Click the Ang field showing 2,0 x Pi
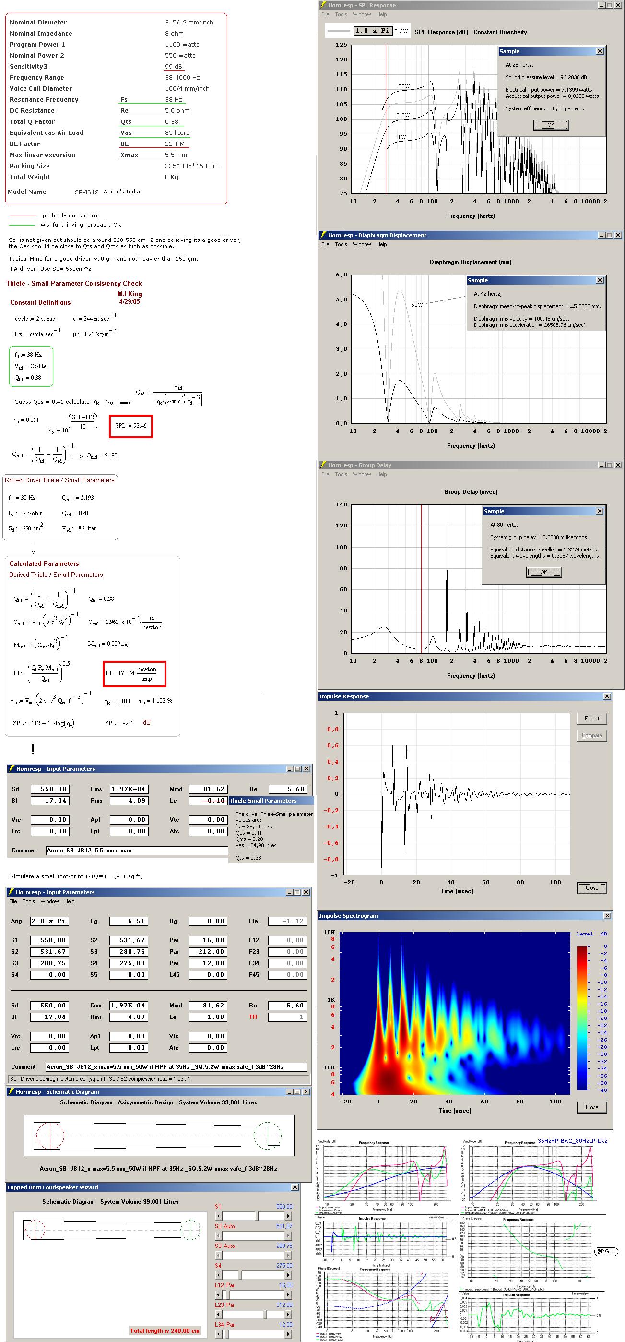625x1342 pixels. [x=49, y=921]
